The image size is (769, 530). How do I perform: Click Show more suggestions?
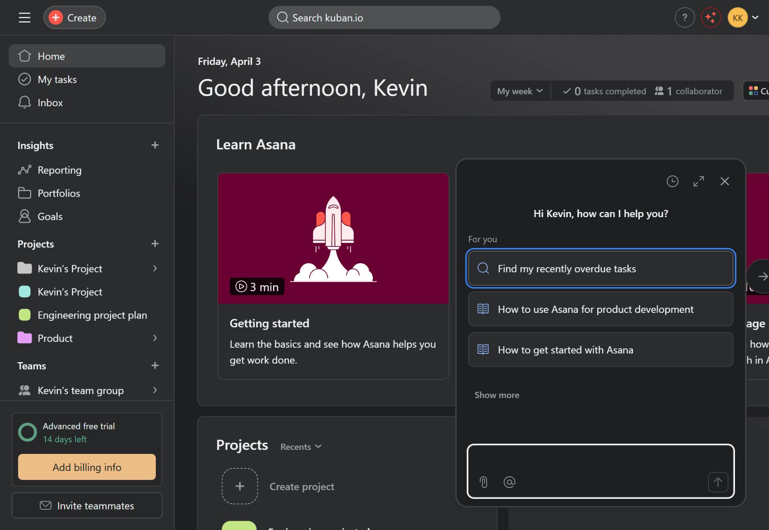497,395
